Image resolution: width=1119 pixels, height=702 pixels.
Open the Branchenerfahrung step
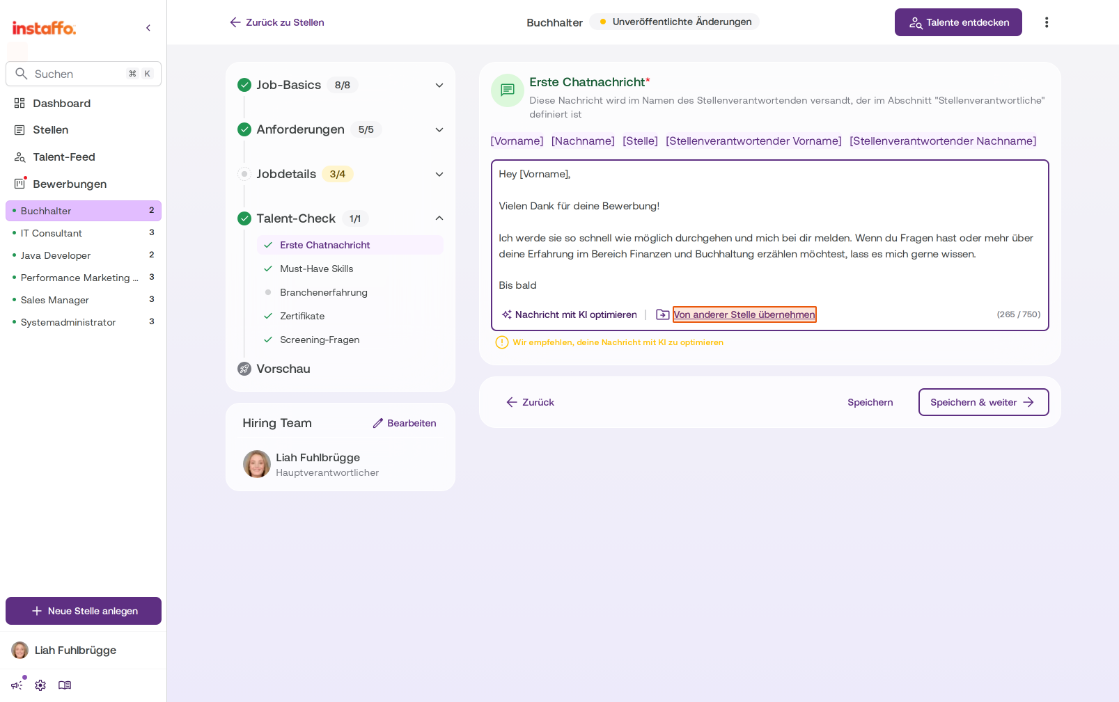350,292
